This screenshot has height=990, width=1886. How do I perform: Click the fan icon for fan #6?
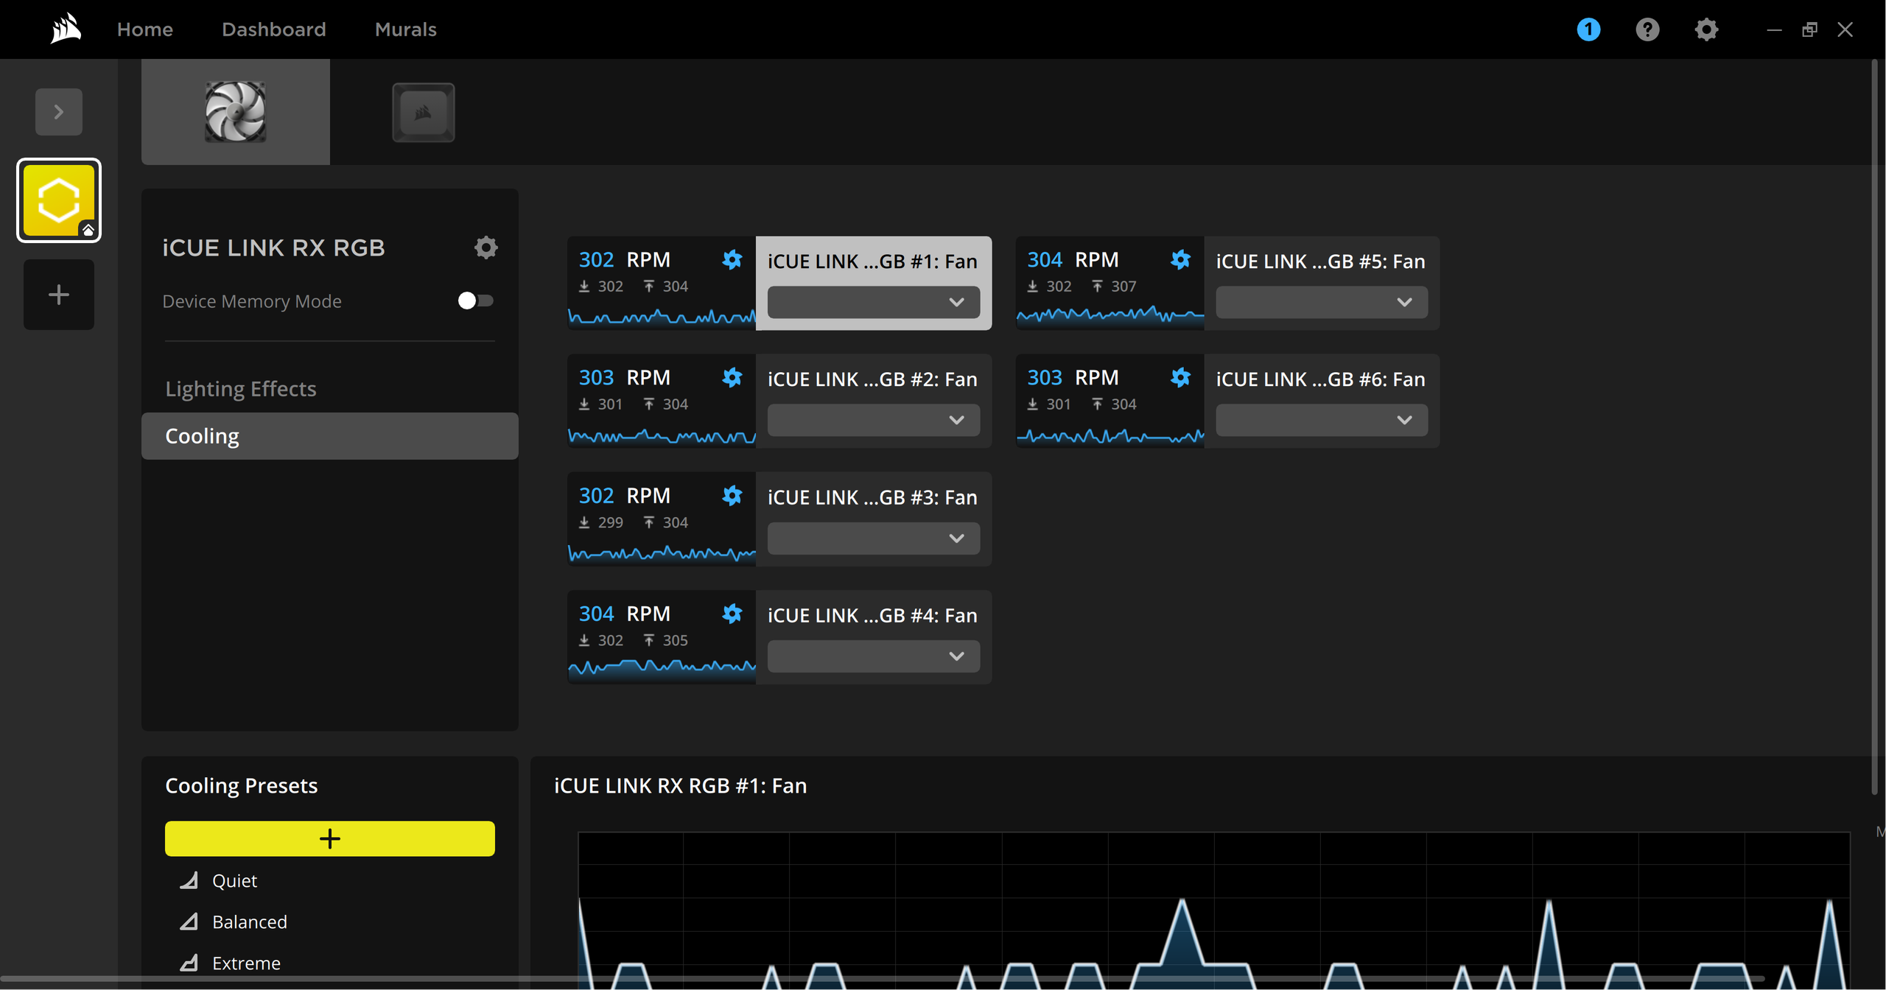tap(1180, 377)
